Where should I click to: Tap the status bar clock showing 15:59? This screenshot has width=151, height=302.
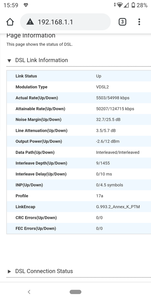tap(11, 5)
